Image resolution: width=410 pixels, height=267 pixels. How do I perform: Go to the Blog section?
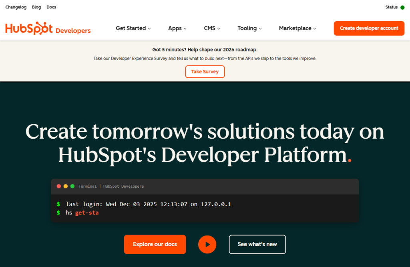pos(36,7)
